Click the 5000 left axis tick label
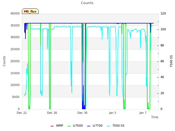The height and width of the screenshot is (131, 175). pos(16,97)
